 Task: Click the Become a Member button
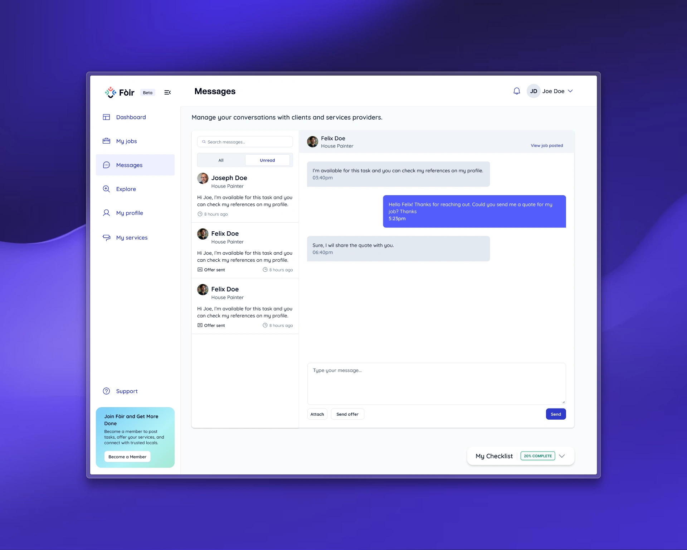tap(127, 457)
